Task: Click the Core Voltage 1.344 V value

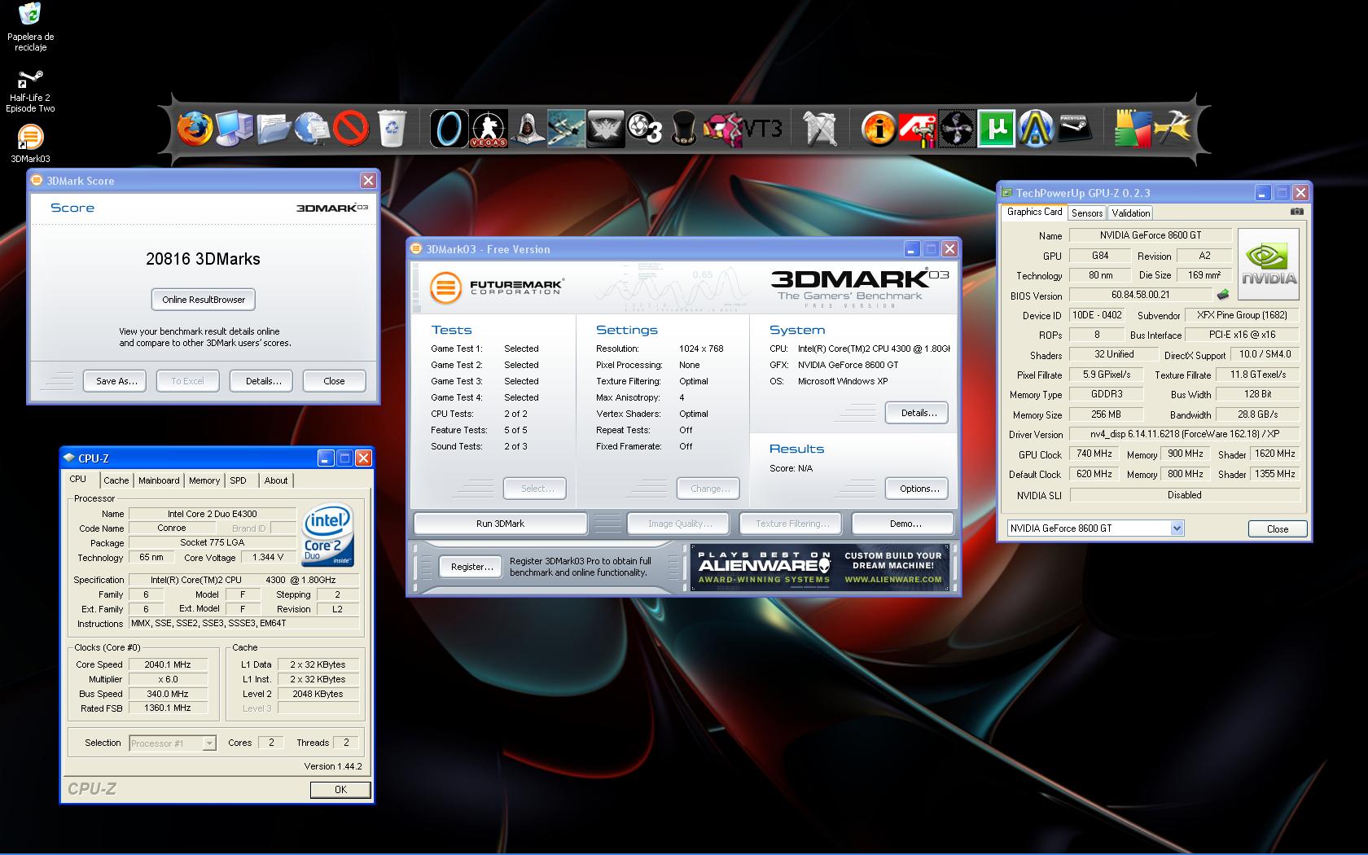Action: 268,558
